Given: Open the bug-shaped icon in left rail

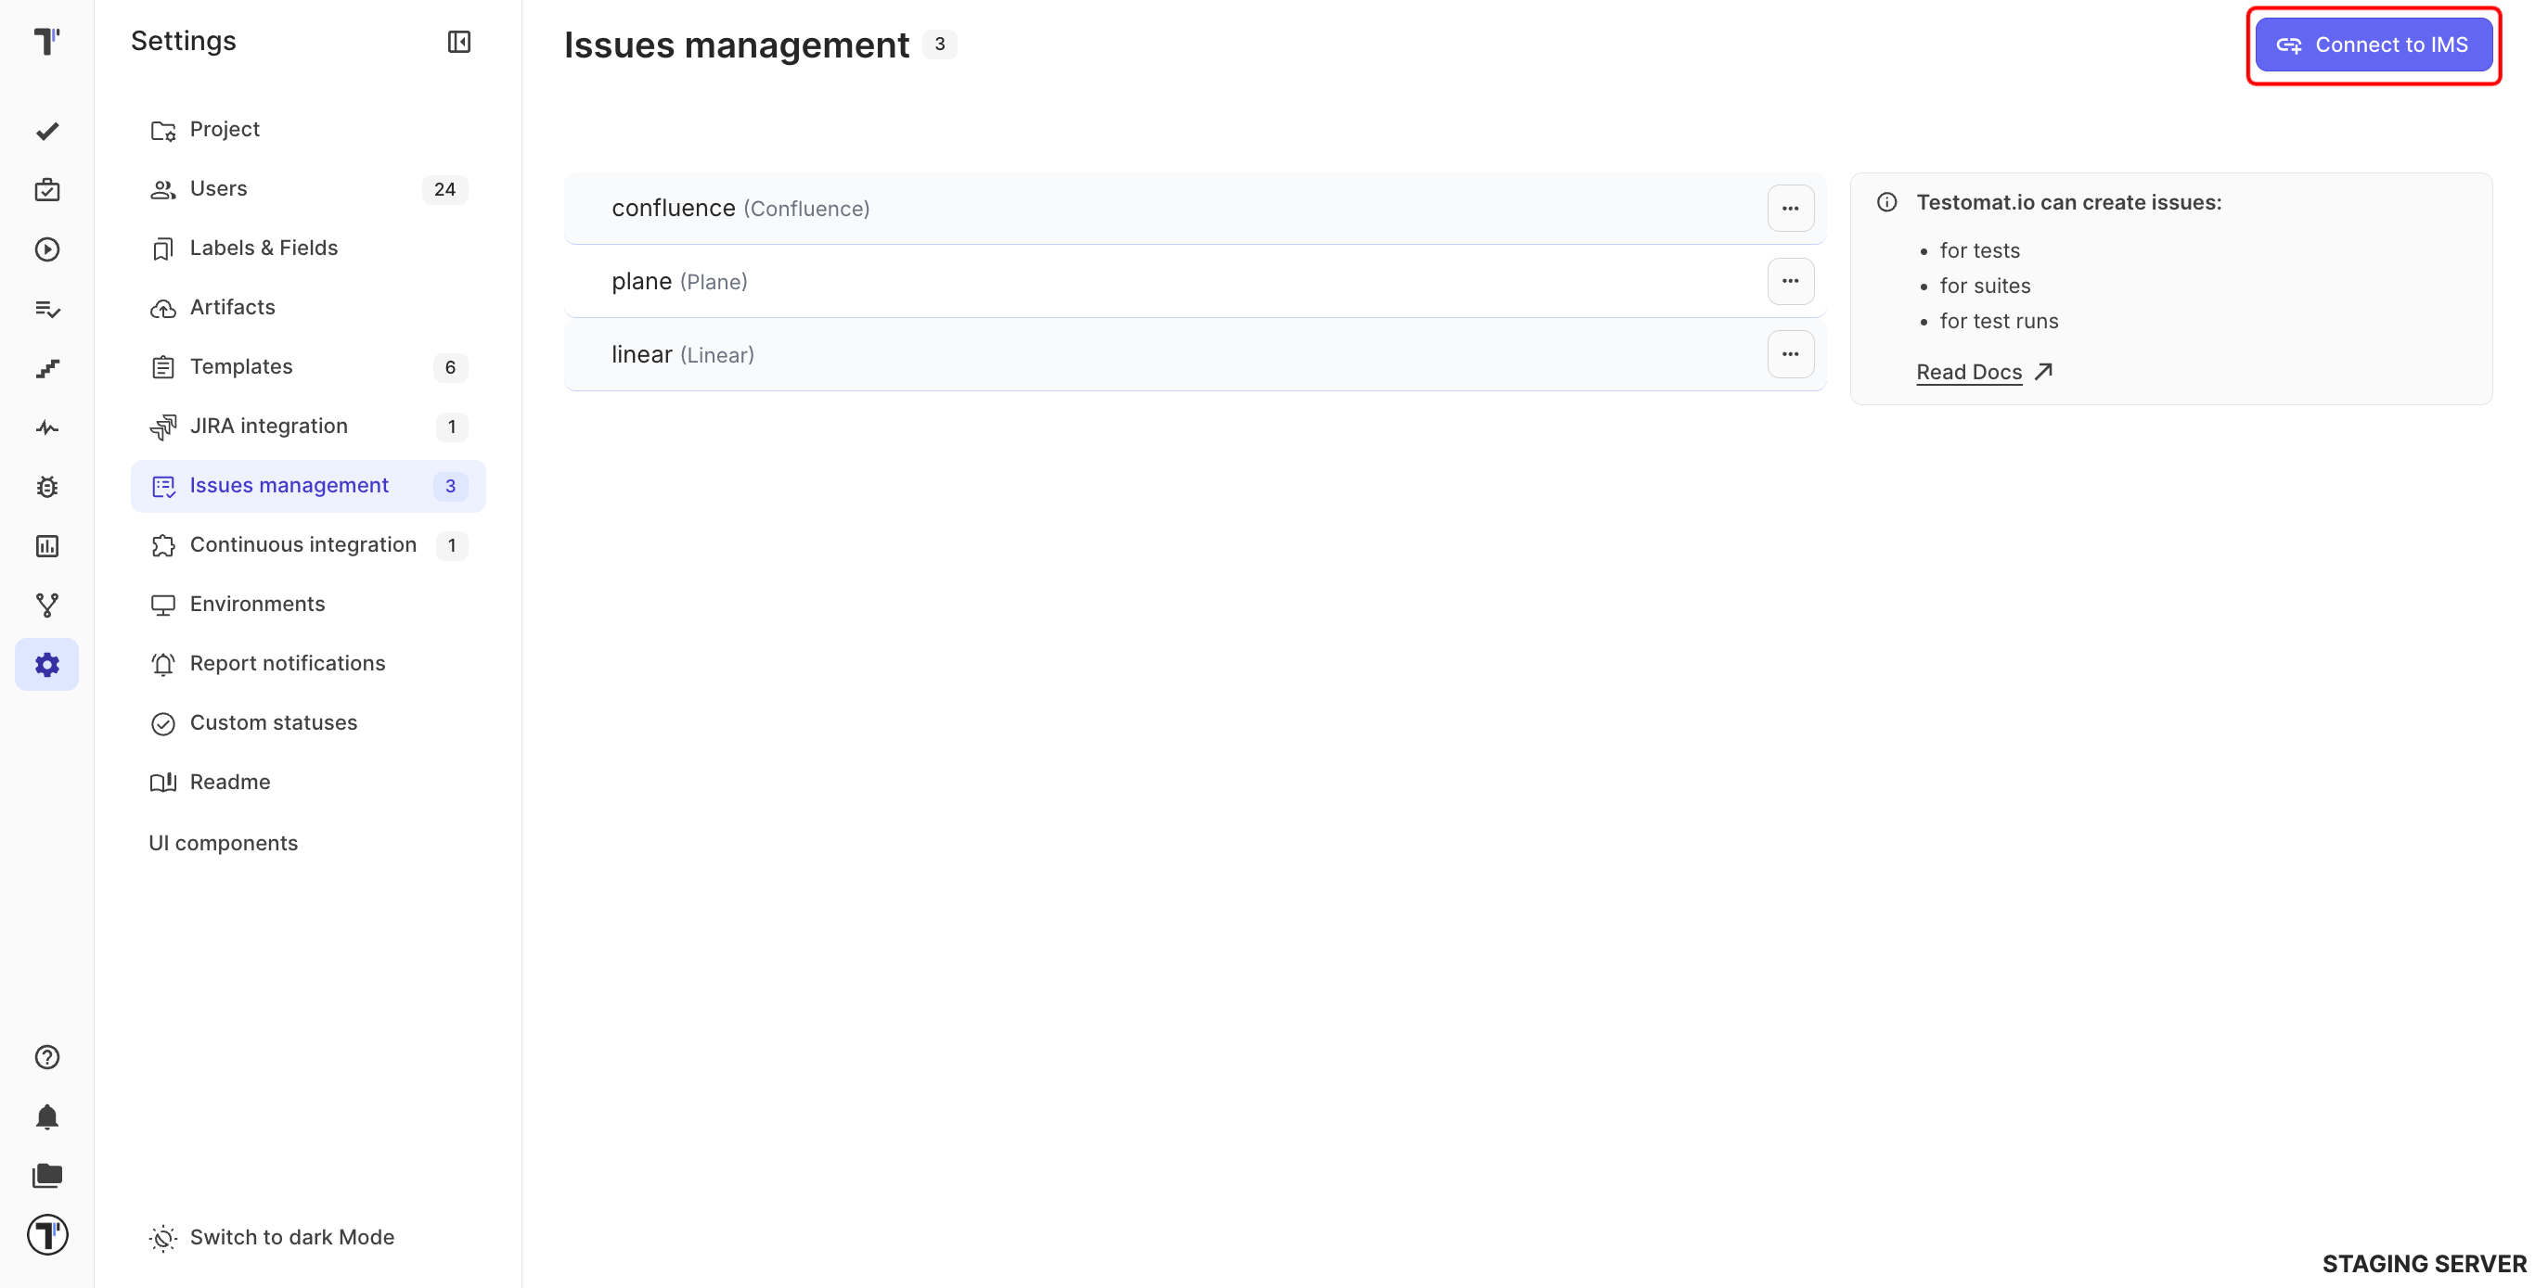Looking at the screenshot, I should [47, 487].
